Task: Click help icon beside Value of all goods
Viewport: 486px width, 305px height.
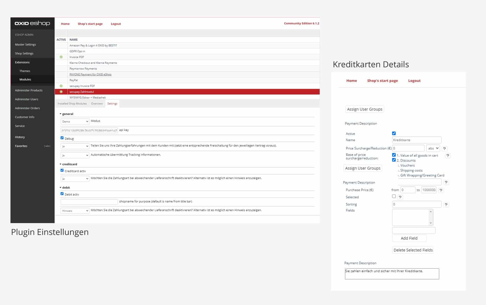Action: 448,156
